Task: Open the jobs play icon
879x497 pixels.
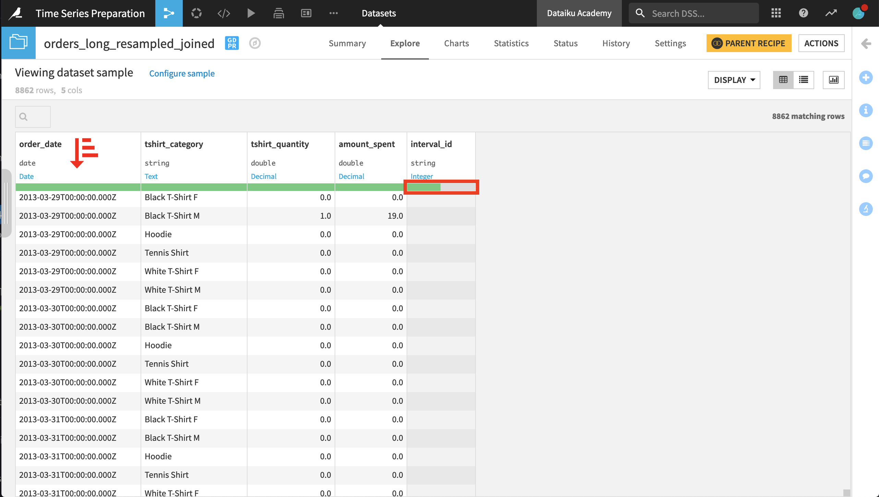Action: [251, 13]
